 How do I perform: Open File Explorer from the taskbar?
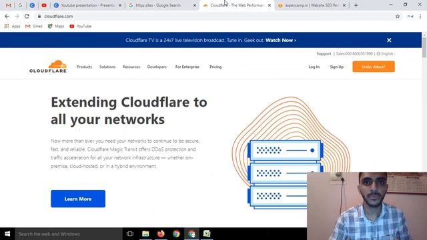tap(145, 234)
